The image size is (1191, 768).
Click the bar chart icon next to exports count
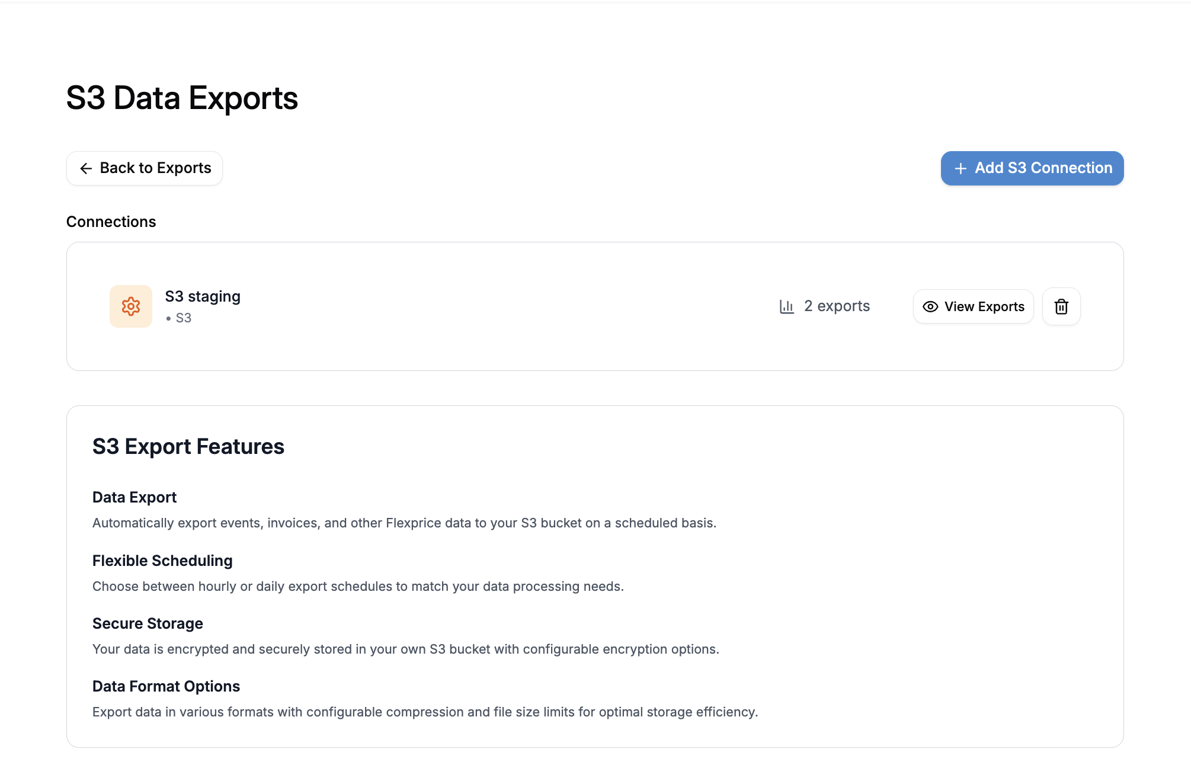coord(786,306)
